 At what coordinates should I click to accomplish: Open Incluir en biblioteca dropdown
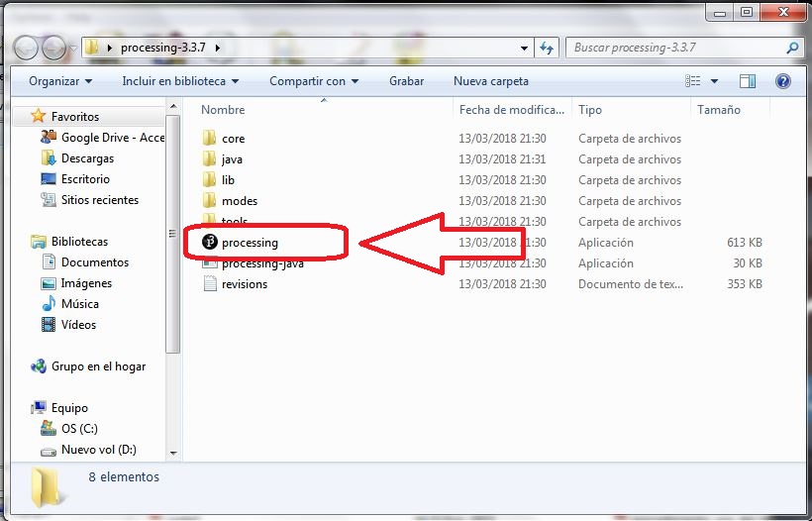point(180,81)
